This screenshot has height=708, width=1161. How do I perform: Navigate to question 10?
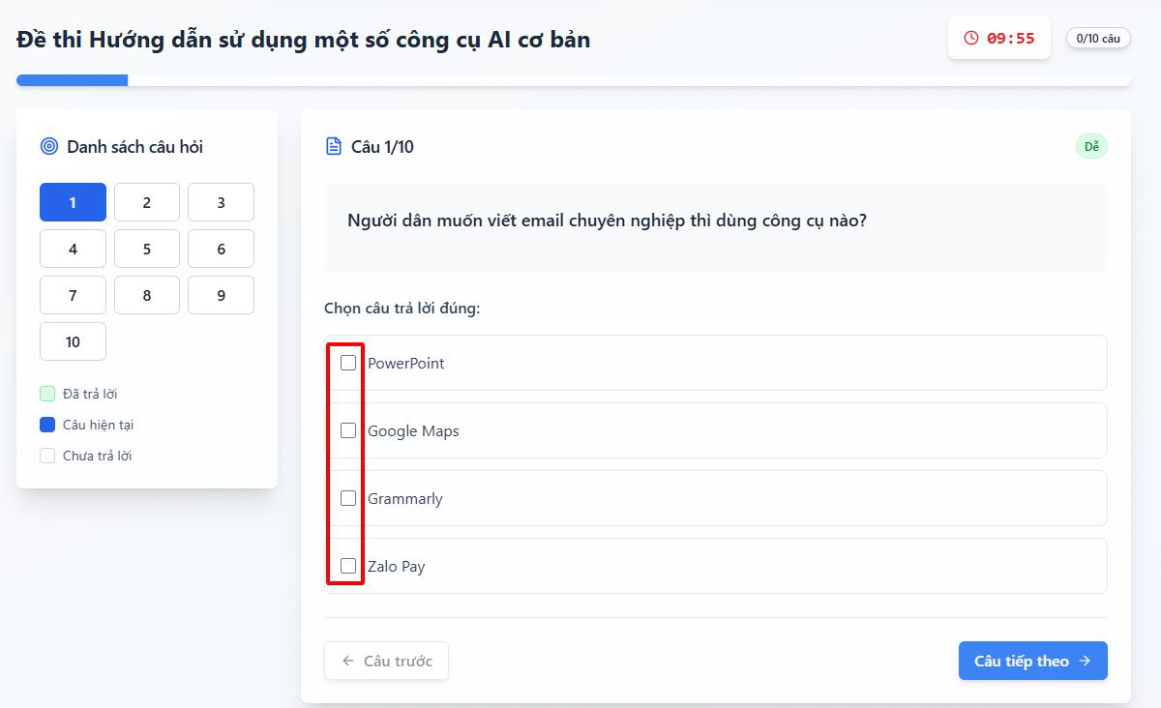pyautogui.click(x=73, y=341)
